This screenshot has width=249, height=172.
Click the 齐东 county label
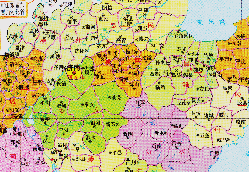coord(102,46)
